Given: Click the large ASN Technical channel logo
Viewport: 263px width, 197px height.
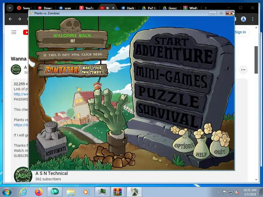Looking at the screenshot, I should click(23, 174).
